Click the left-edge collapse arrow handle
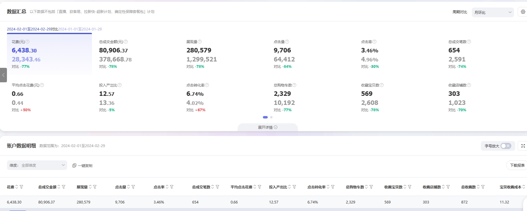527x211 pixels. click(3, 75)
